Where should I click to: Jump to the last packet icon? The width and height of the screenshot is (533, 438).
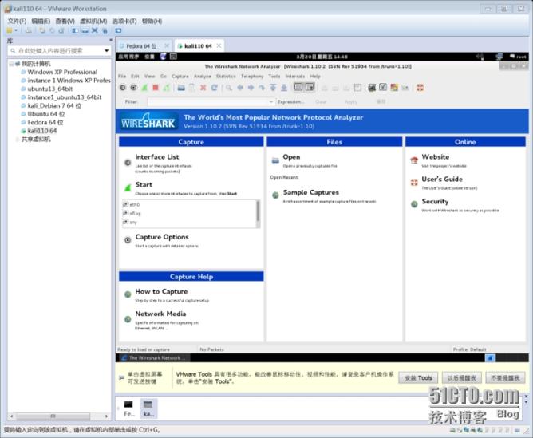[284, 88]
